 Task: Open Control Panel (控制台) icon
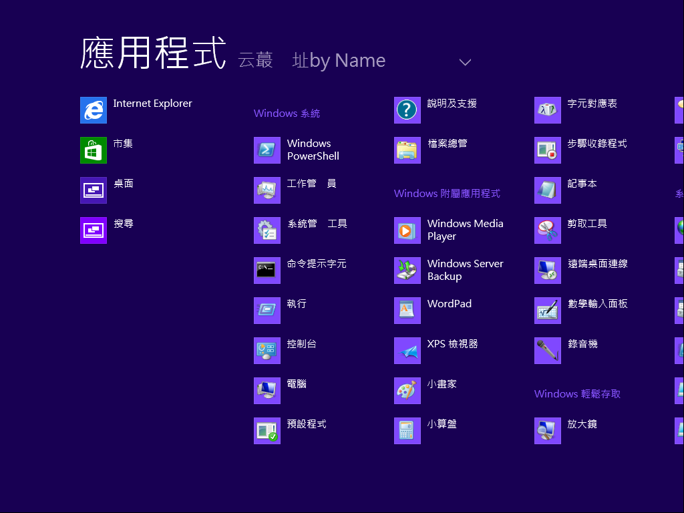point(267,351)
